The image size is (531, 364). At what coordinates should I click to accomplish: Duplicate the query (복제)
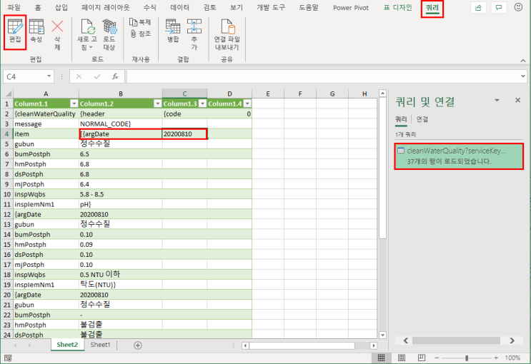(x=140, y=22)
